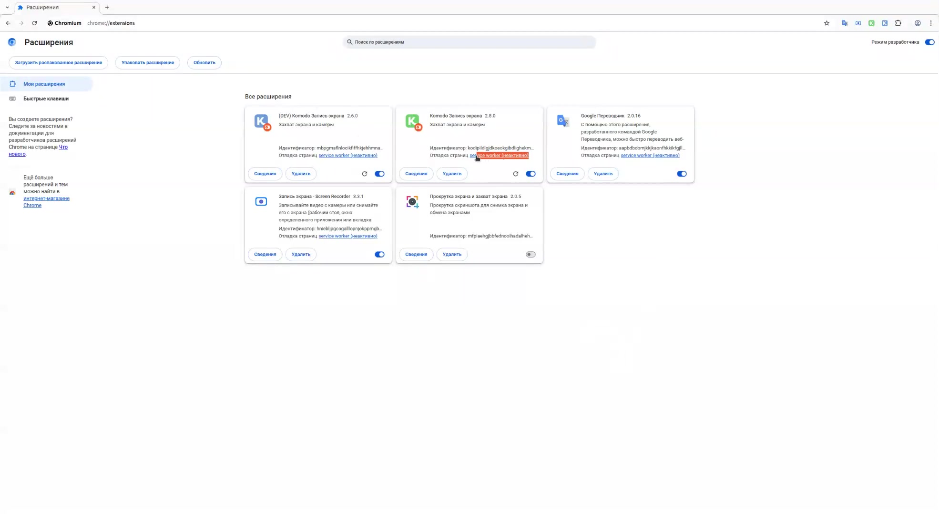Disable the (DEV) Komodo extension
This screenshot has height=514, width=939.
point(379,174)
